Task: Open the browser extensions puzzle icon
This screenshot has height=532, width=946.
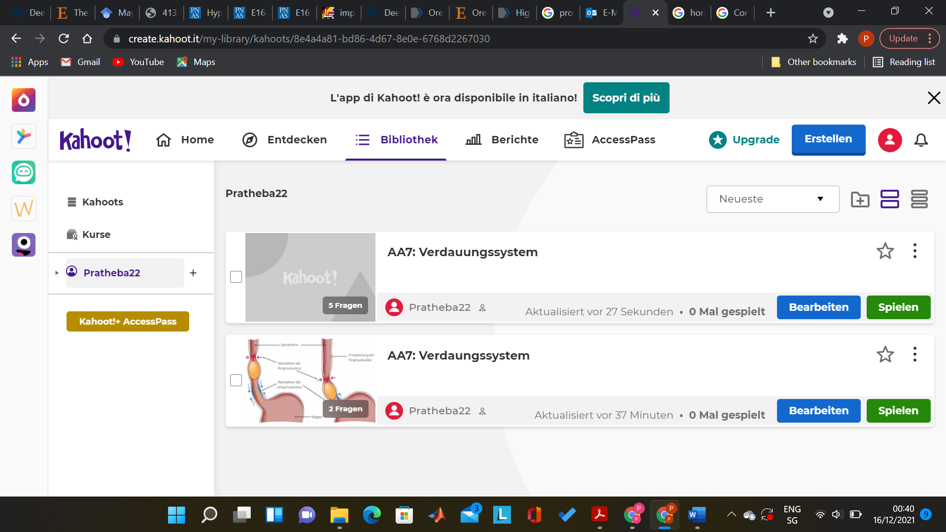Action: 843,38
